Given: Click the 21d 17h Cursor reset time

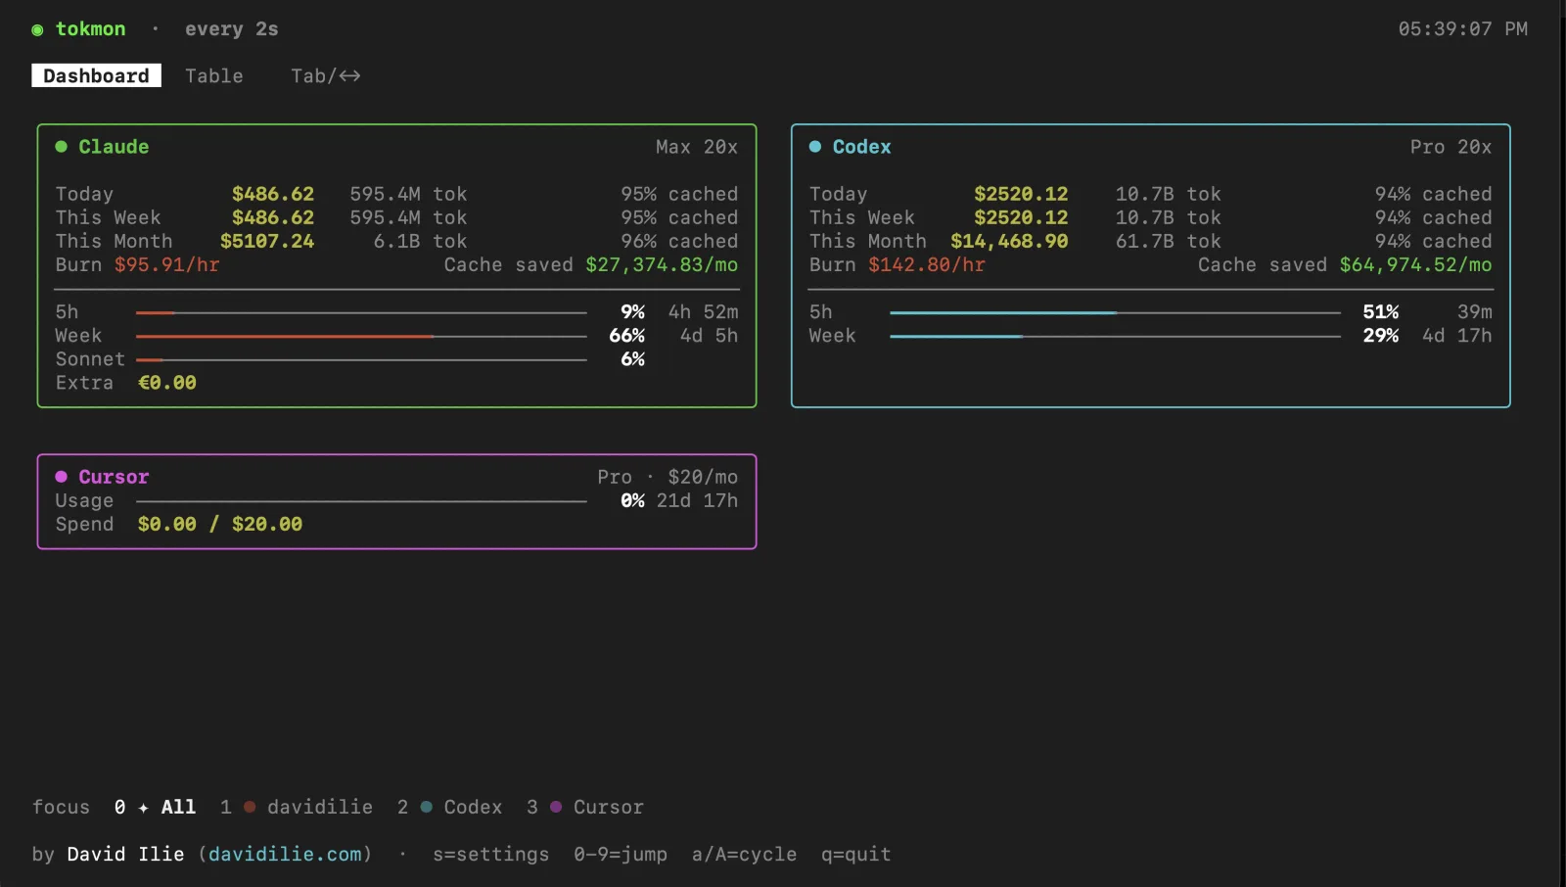Looking at the screenshot, I should pyautogui.click(x=697, y=500).
